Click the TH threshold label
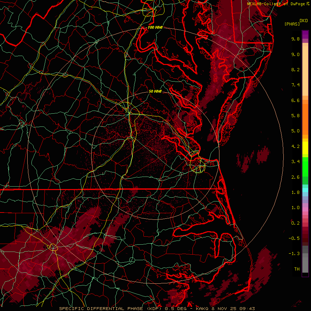Viewport: 311px width, 311px height. click(x=297, y=269)
